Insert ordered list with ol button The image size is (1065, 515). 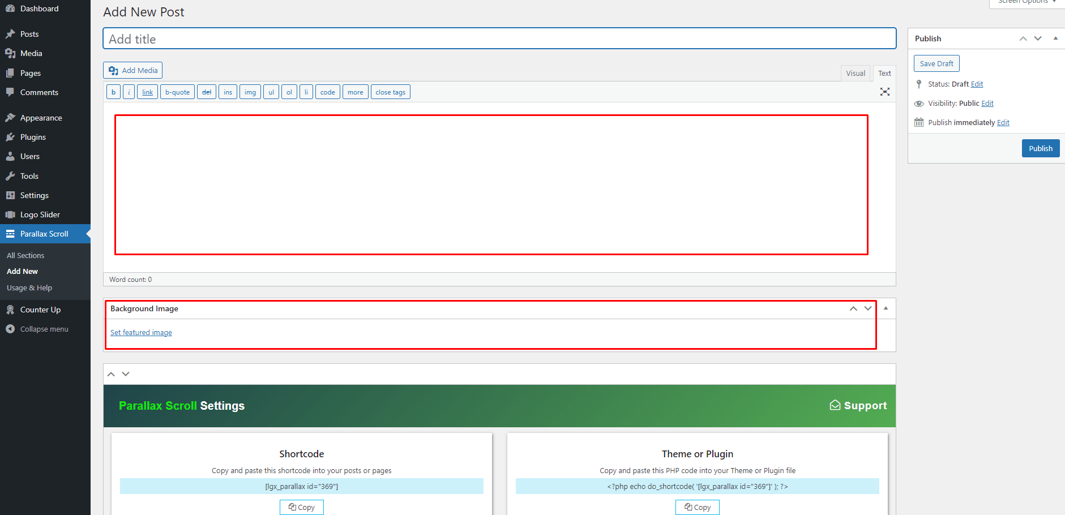pos(289,92)
